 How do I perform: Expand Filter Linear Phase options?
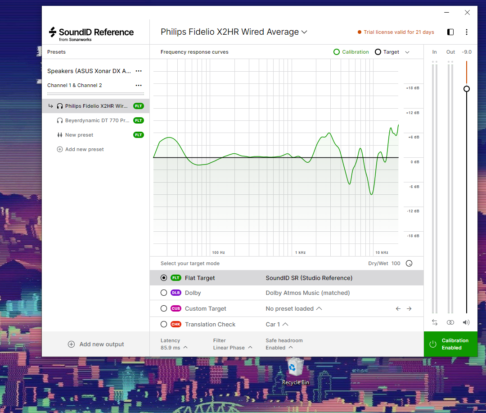(x=233, y=348)
